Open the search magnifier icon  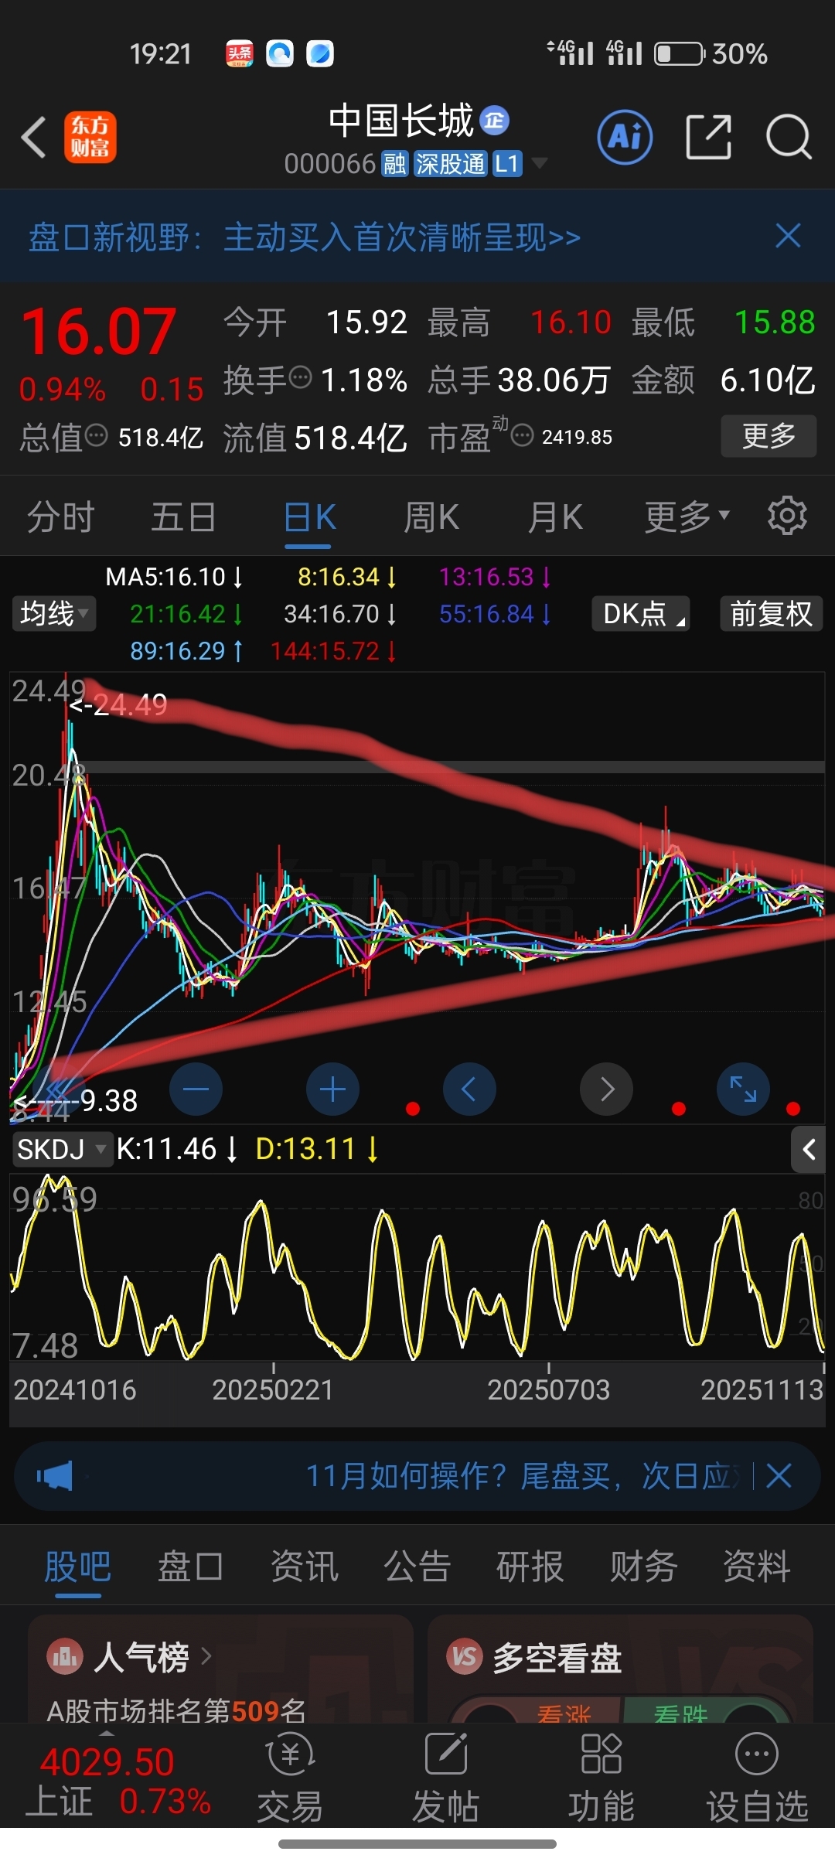point(789,138)
